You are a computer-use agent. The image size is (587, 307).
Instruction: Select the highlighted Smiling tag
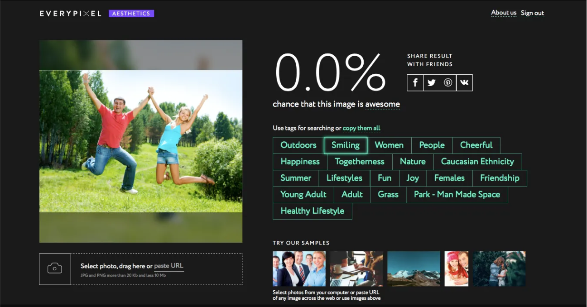tap(346, 145)
